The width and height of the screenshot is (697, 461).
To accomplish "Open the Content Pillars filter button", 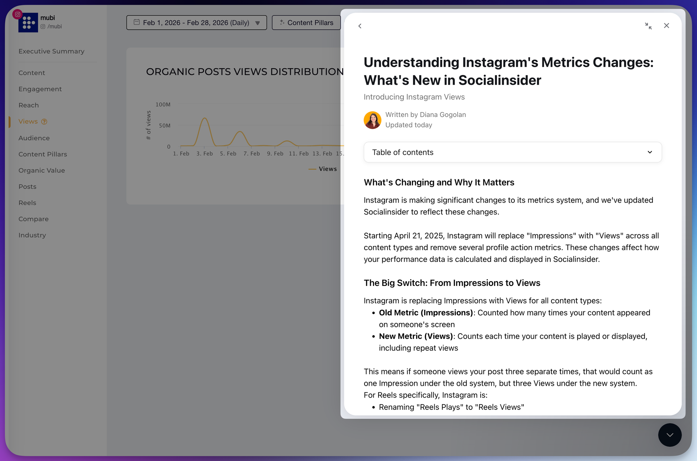I will coord(306,23).
